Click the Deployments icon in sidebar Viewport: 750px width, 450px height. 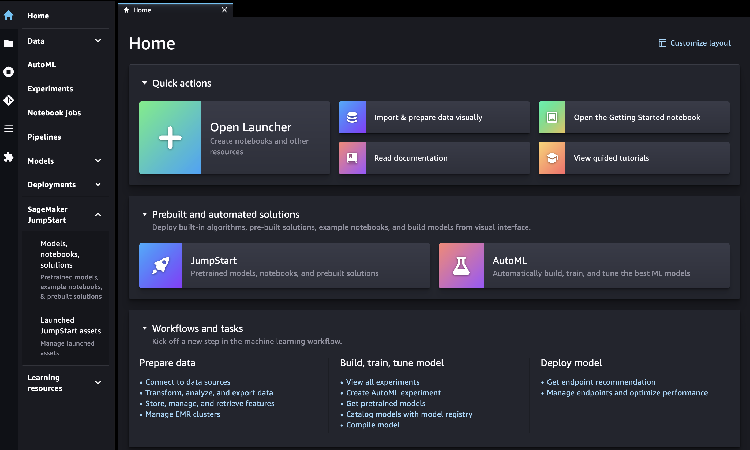pyautogui.click(x=51, y=184)
